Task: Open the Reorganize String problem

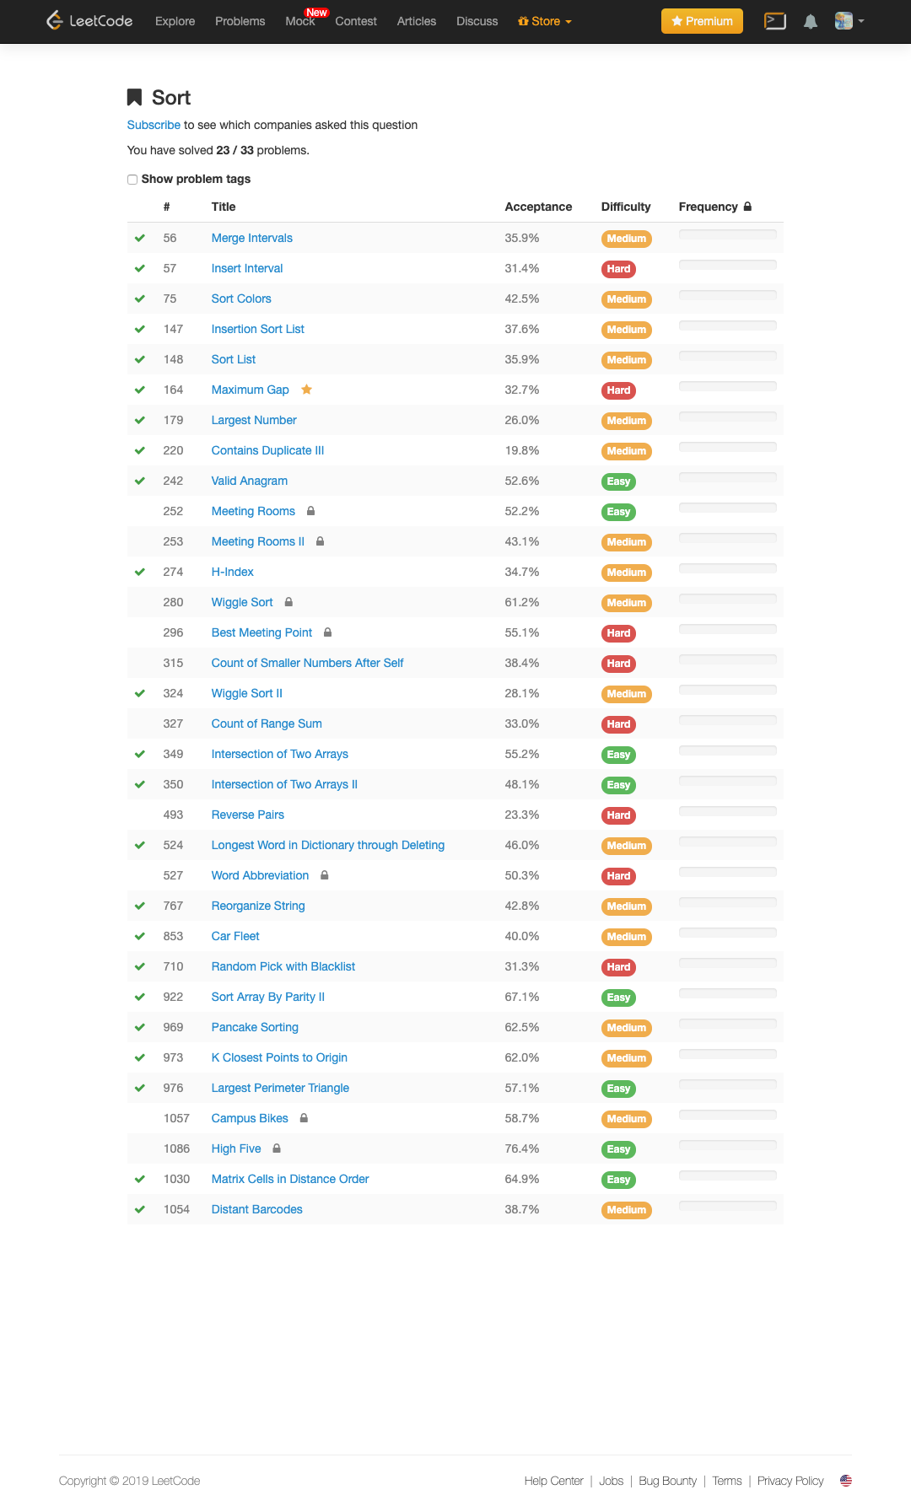Action: (258, 906)
